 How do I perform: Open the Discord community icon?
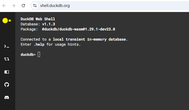pyautogui.click(x=7, y=97)
